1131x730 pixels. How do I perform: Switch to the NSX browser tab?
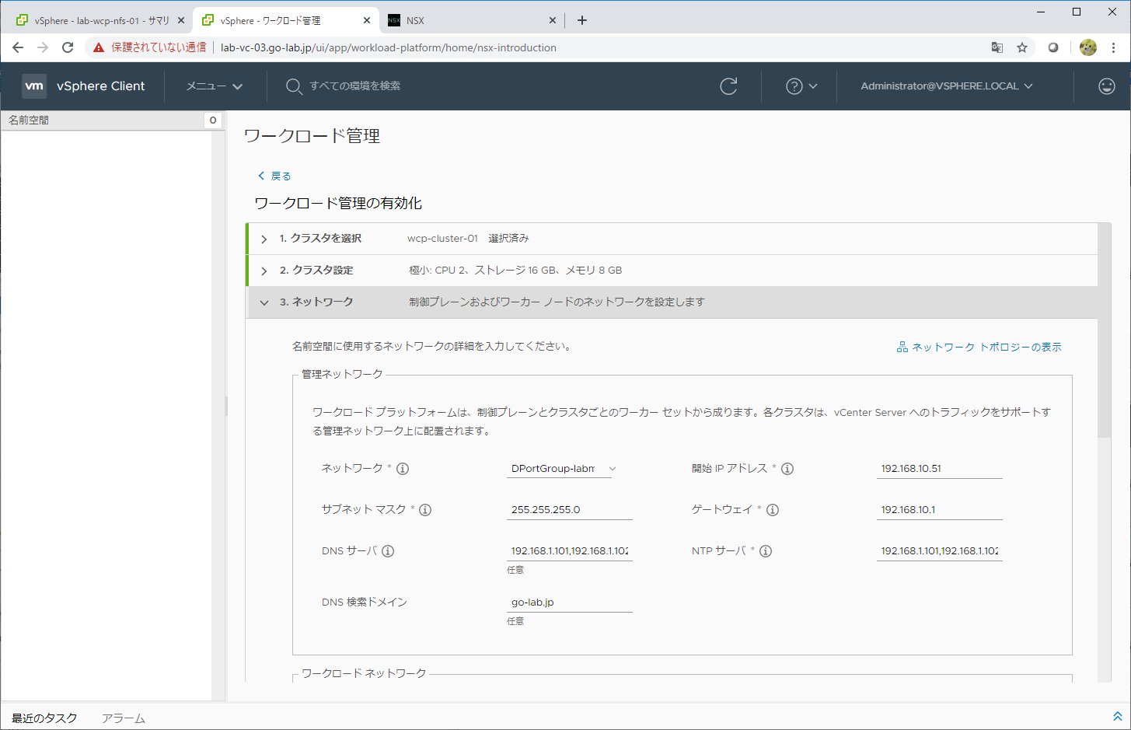tap(473, 20)
